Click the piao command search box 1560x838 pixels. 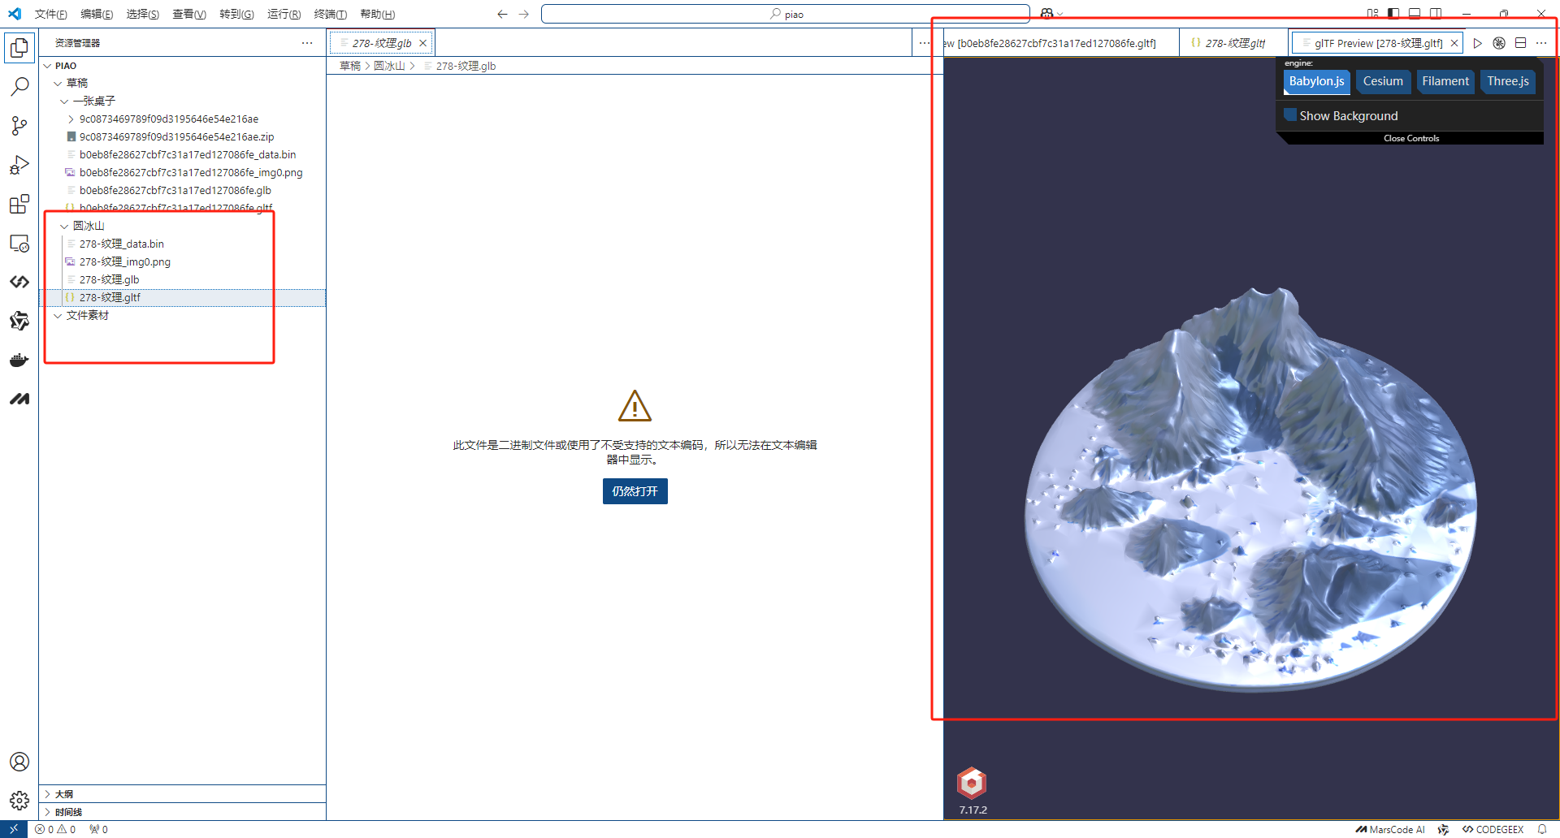pyautogui.click(x=785, y=14)
